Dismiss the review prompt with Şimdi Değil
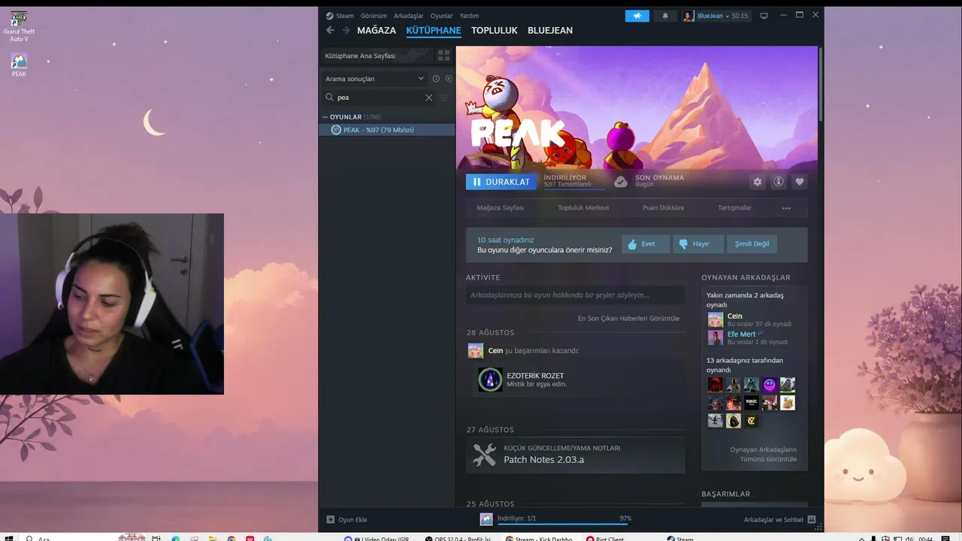 (752, 244)
